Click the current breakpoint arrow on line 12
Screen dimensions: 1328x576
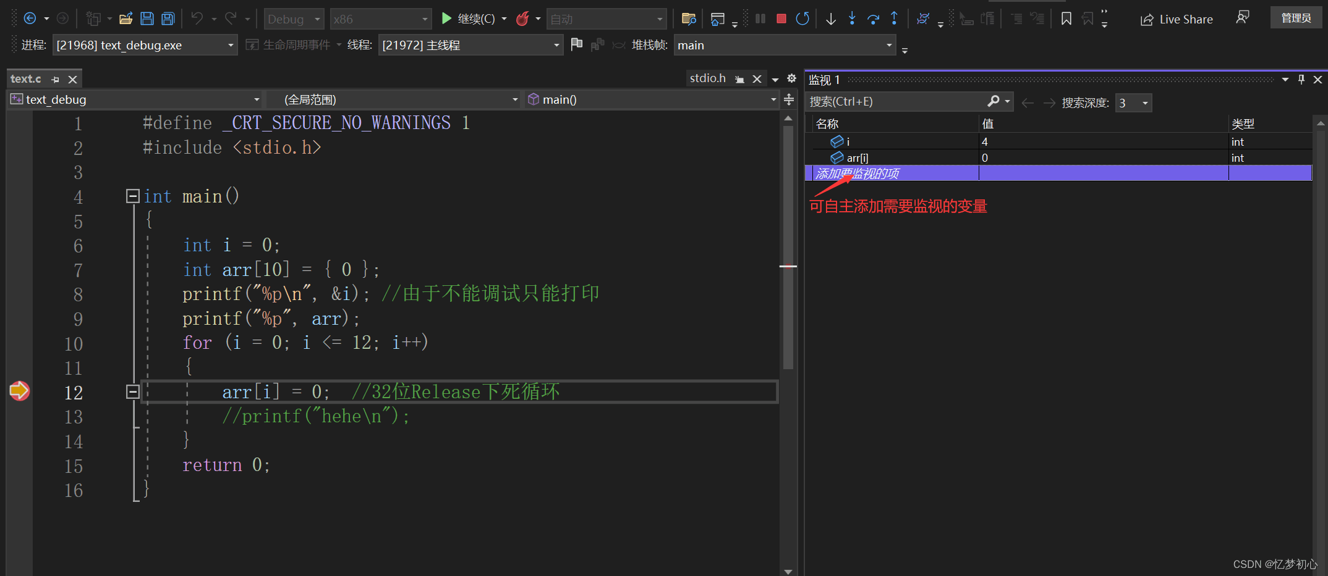19,391
